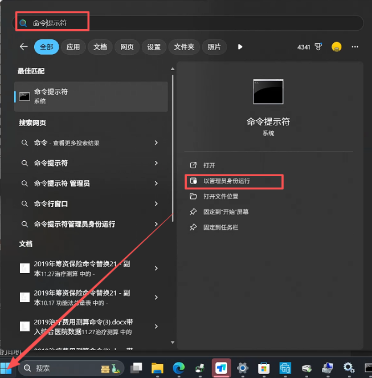Click the pink-highlighted taskbar app icon
Screen dimensions: 372x378
pos(221,368)
